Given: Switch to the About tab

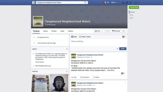Looking at the screenshot, I should (45, 31).
